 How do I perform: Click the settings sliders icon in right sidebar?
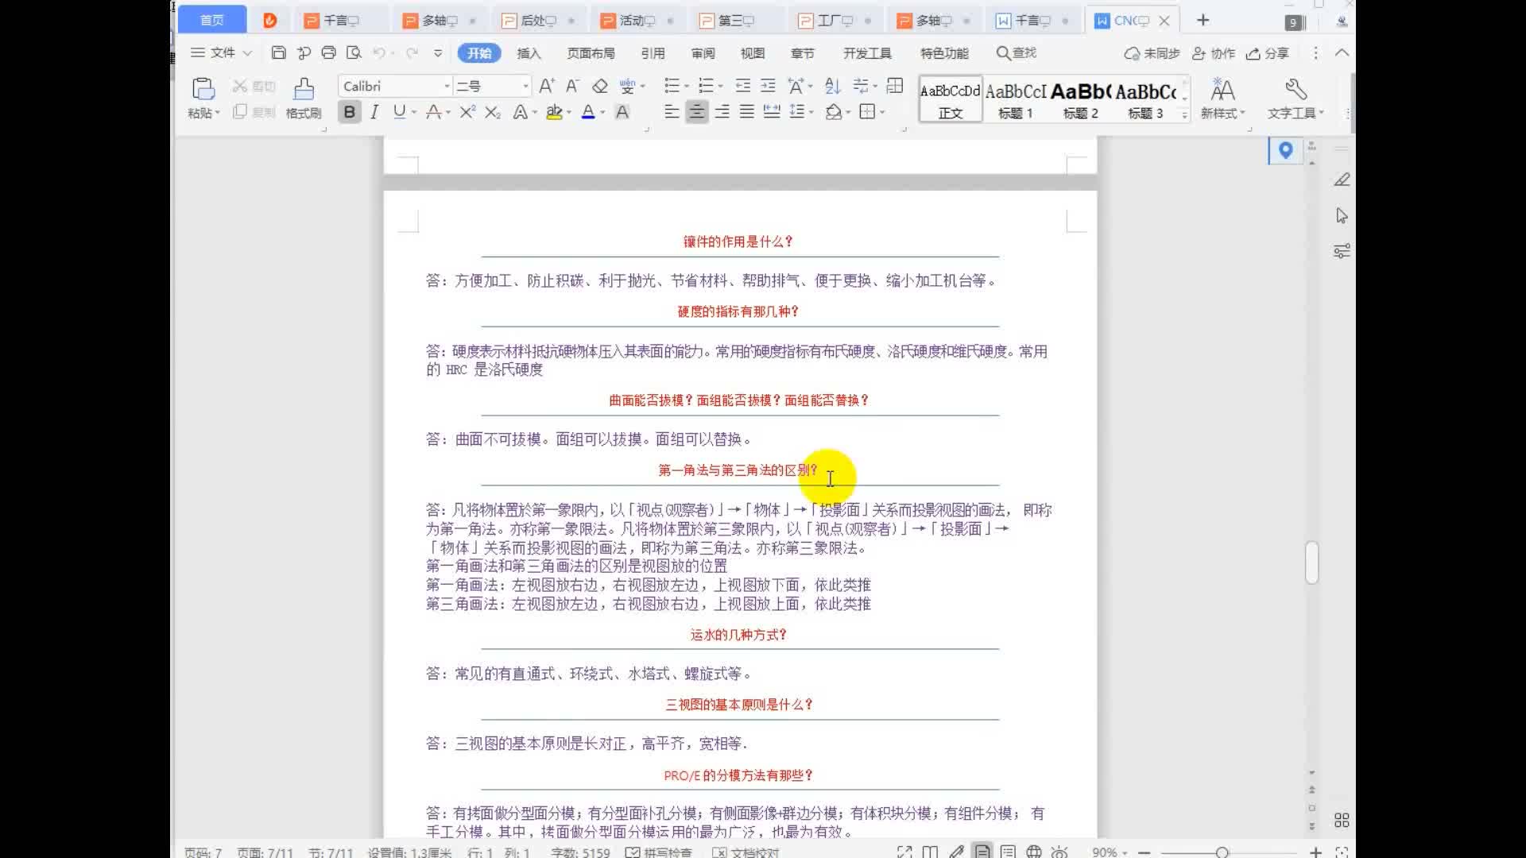[x=1342, y=252]
